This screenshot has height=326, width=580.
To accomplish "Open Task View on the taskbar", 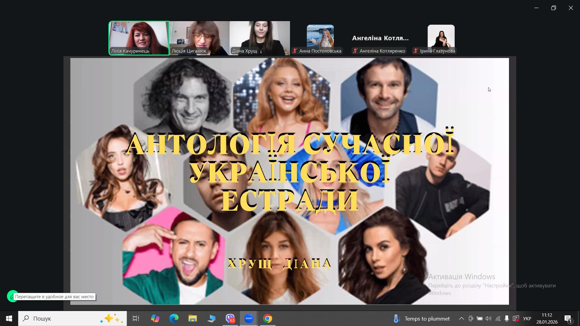I will (x=136, y=318).
